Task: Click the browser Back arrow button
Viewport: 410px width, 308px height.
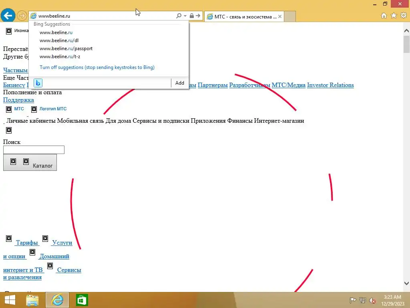Action: point(8,16)
